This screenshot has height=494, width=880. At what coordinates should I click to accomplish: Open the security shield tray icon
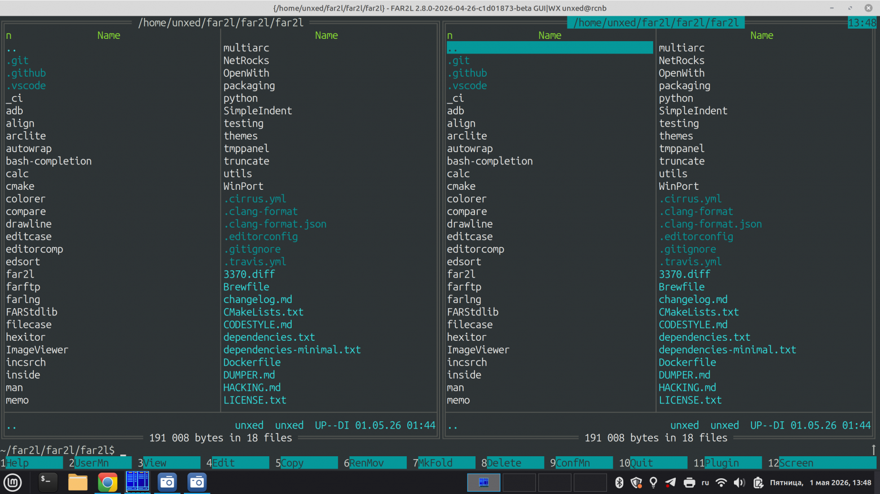[636, 483]
